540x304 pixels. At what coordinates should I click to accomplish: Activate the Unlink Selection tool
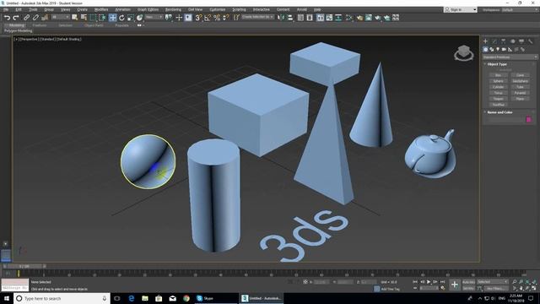(35, 18)
